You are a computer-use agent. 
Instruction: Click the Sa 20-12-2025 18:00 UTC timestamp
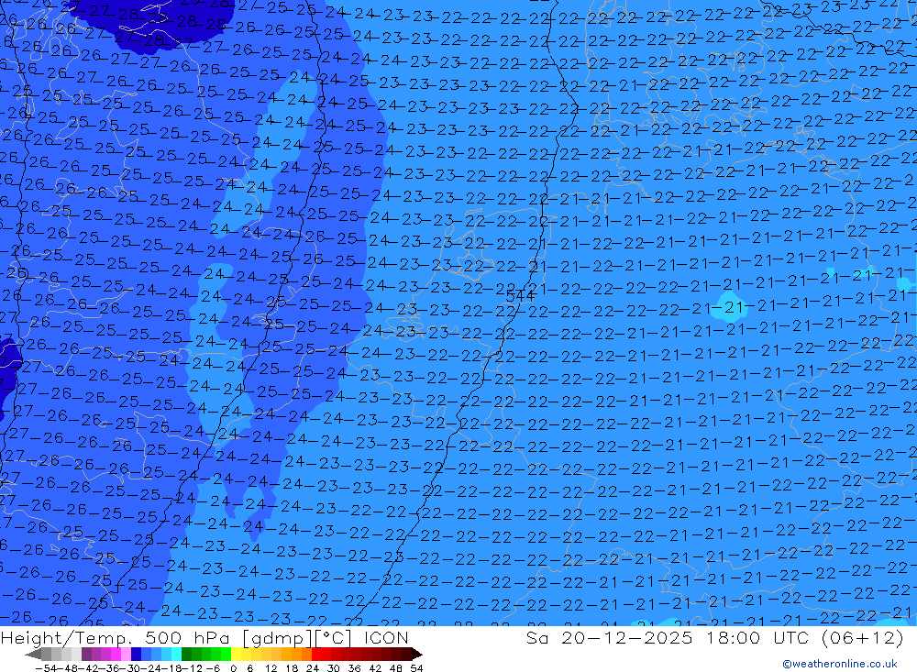point(714,637)
